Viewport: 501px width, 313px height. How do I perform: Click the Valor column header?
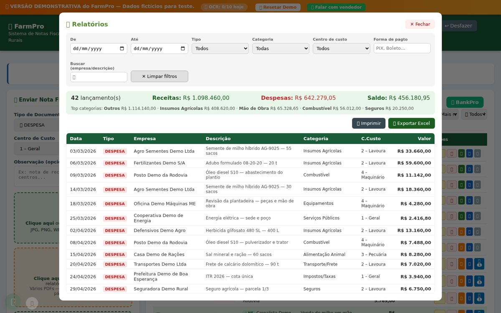[424, 139]
